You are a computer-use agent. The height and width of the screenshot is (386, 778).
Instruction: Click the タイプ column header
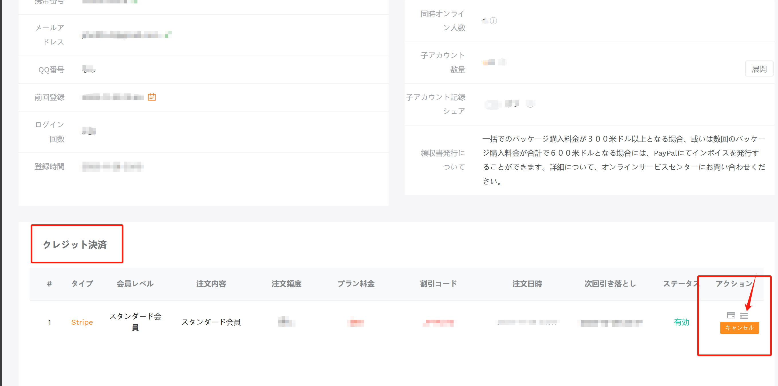(82, 284)
